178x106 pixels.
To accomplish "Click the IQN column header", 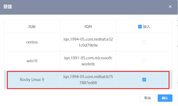I will [x=88, y=27].
